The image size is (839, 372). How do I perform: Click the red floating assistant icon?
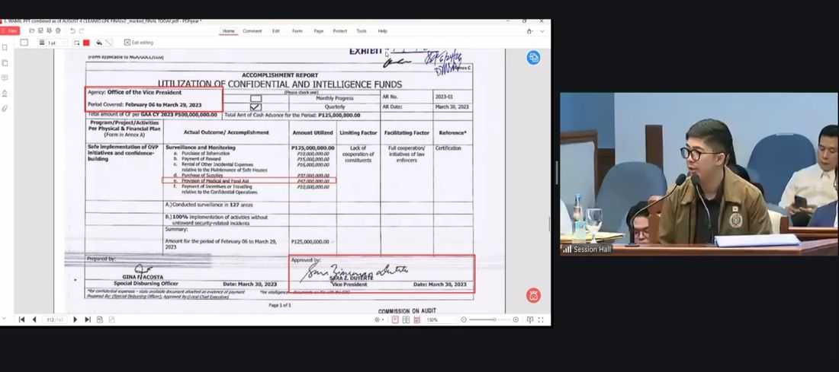coord(533,295)
